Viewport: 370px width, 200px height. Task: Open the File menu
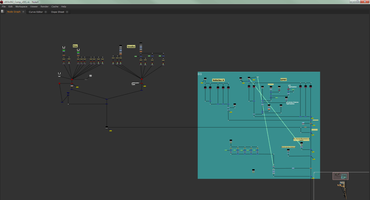[x=3, y=6]
